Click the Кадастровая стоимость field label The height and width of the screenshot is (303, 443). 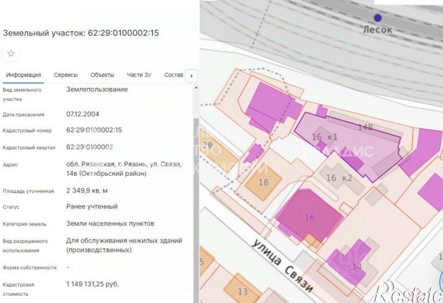pyautogui.click(x=18, y=289)
